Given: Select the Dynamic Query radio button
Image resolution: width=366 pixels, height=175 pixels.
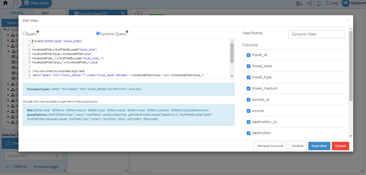Looking at the screenshot, I should pos(98,33).
